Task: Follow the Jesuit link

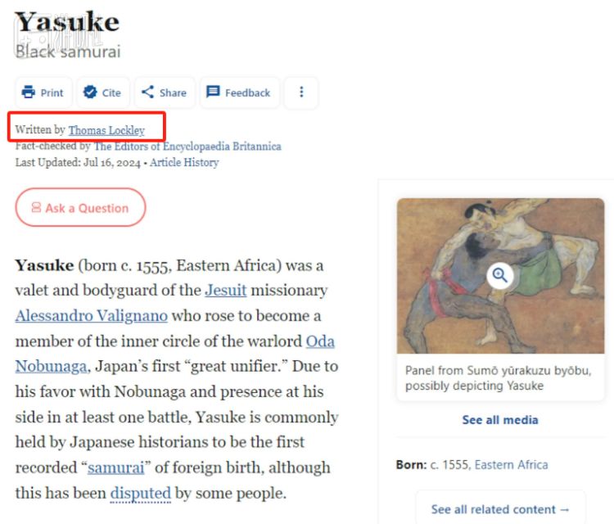Action: tap(225, 291)
